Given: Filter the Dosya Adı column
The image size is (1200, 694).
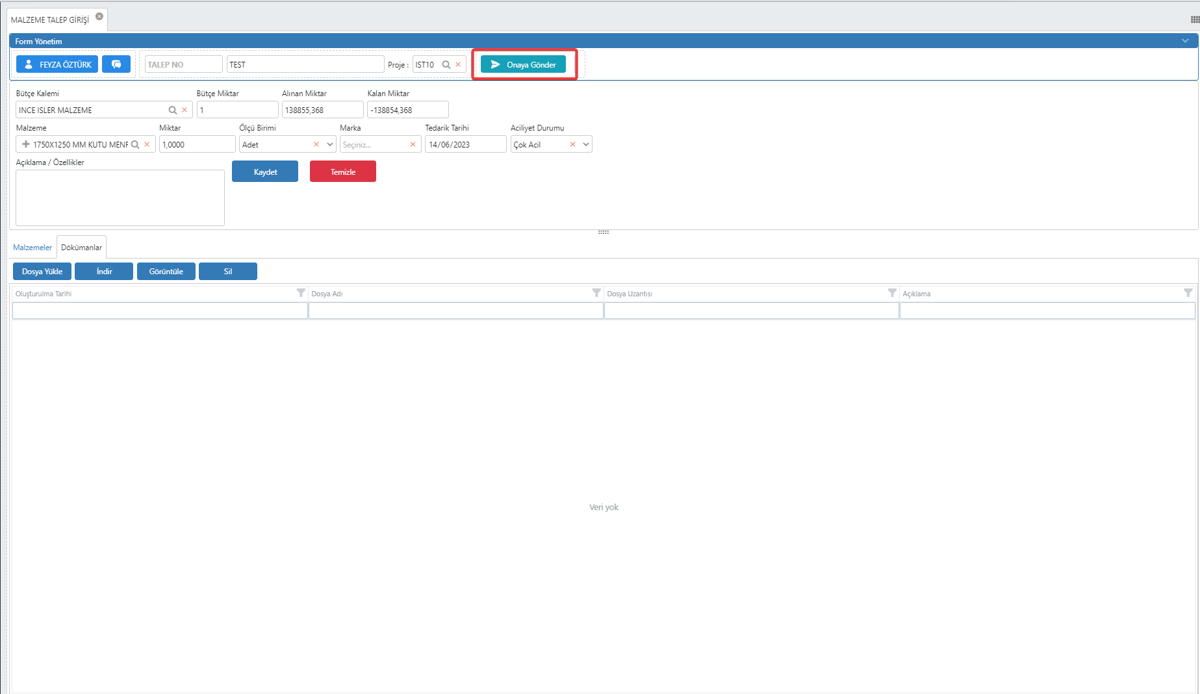Looking at the screenshot, I should [x=596, y=293].
